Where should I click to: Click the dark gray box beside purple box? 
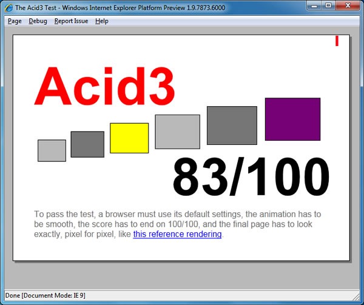pos(232,126)
